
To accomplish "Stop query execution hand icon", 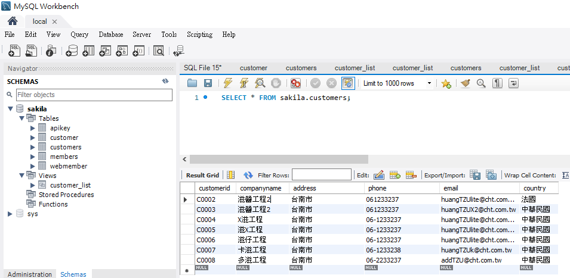I will coord(276,83).
